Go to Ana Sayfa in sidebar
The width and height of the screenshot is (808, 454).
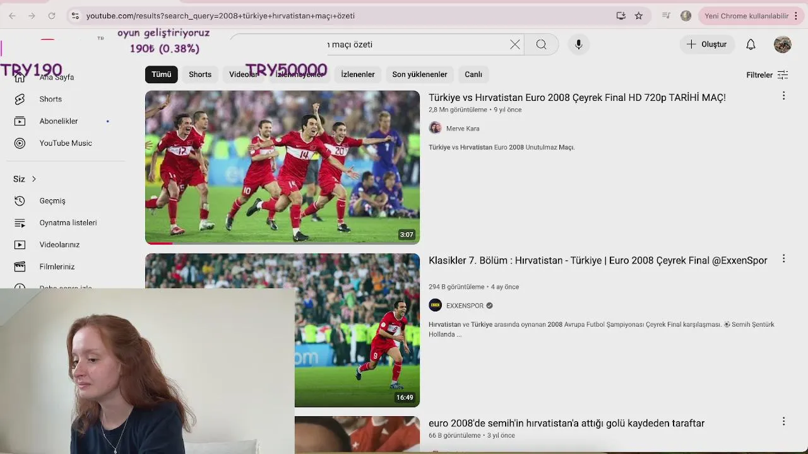click(x=57, y=77)
